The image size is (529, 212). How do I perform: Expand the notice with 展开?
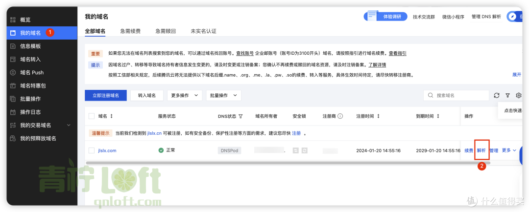[x=517, y=75]
